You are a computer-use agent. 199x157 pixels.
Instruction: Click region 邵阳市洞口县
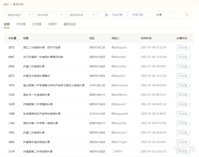(97, 47)
